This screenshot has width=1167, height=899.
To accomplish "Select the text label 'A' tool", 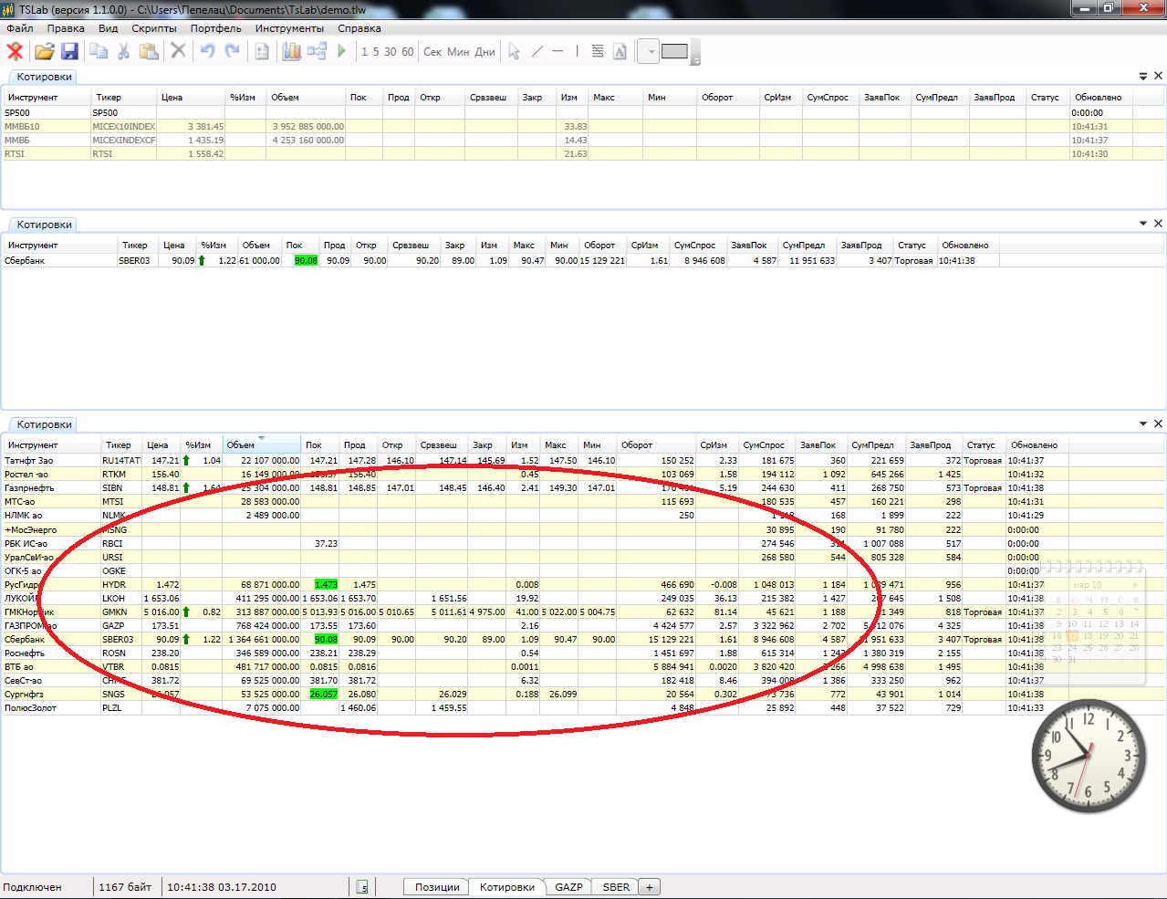I will [x=620, y=51].
